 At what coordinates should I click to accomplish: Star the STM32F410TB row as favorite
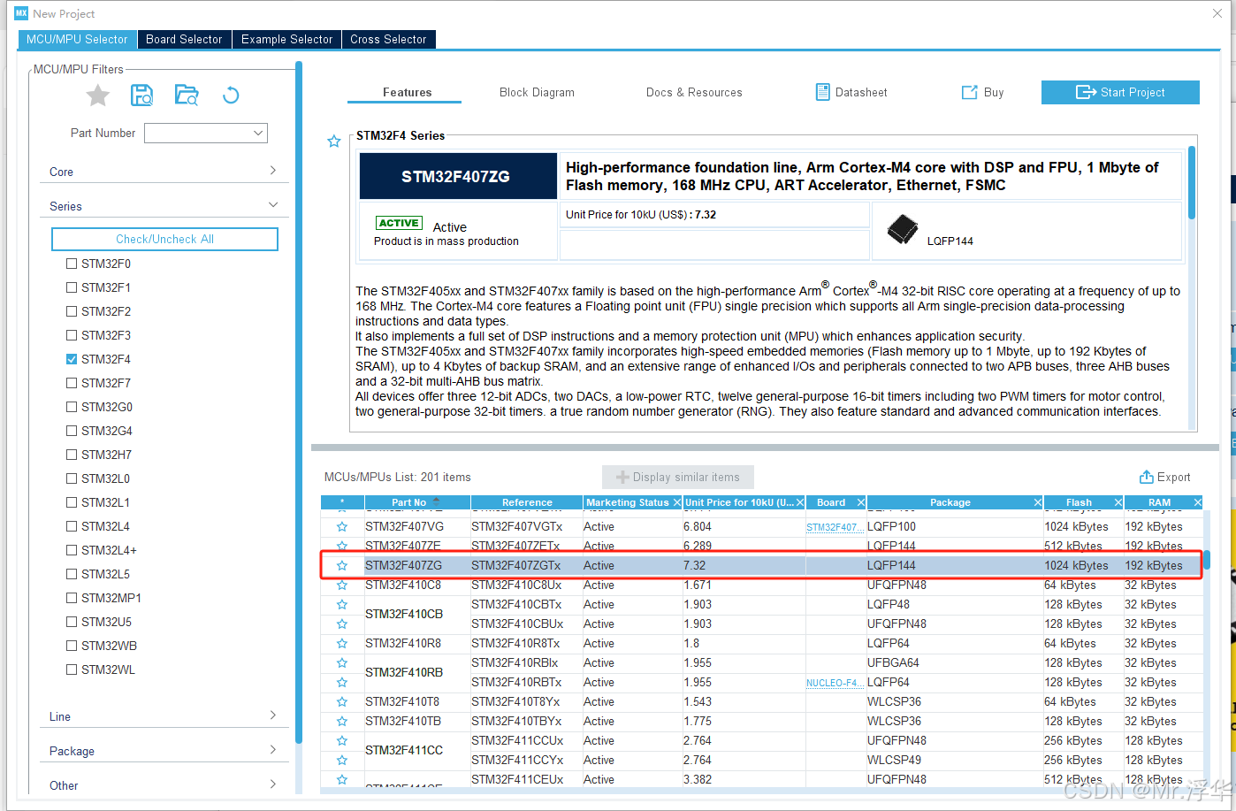[342, 722]
